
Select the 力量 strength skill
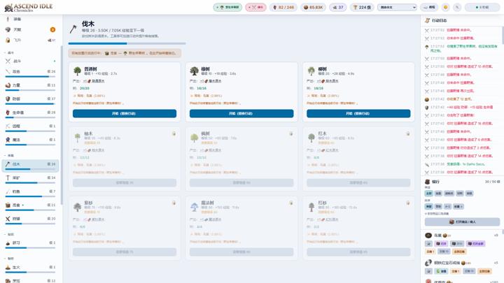(x=30, y=85)
